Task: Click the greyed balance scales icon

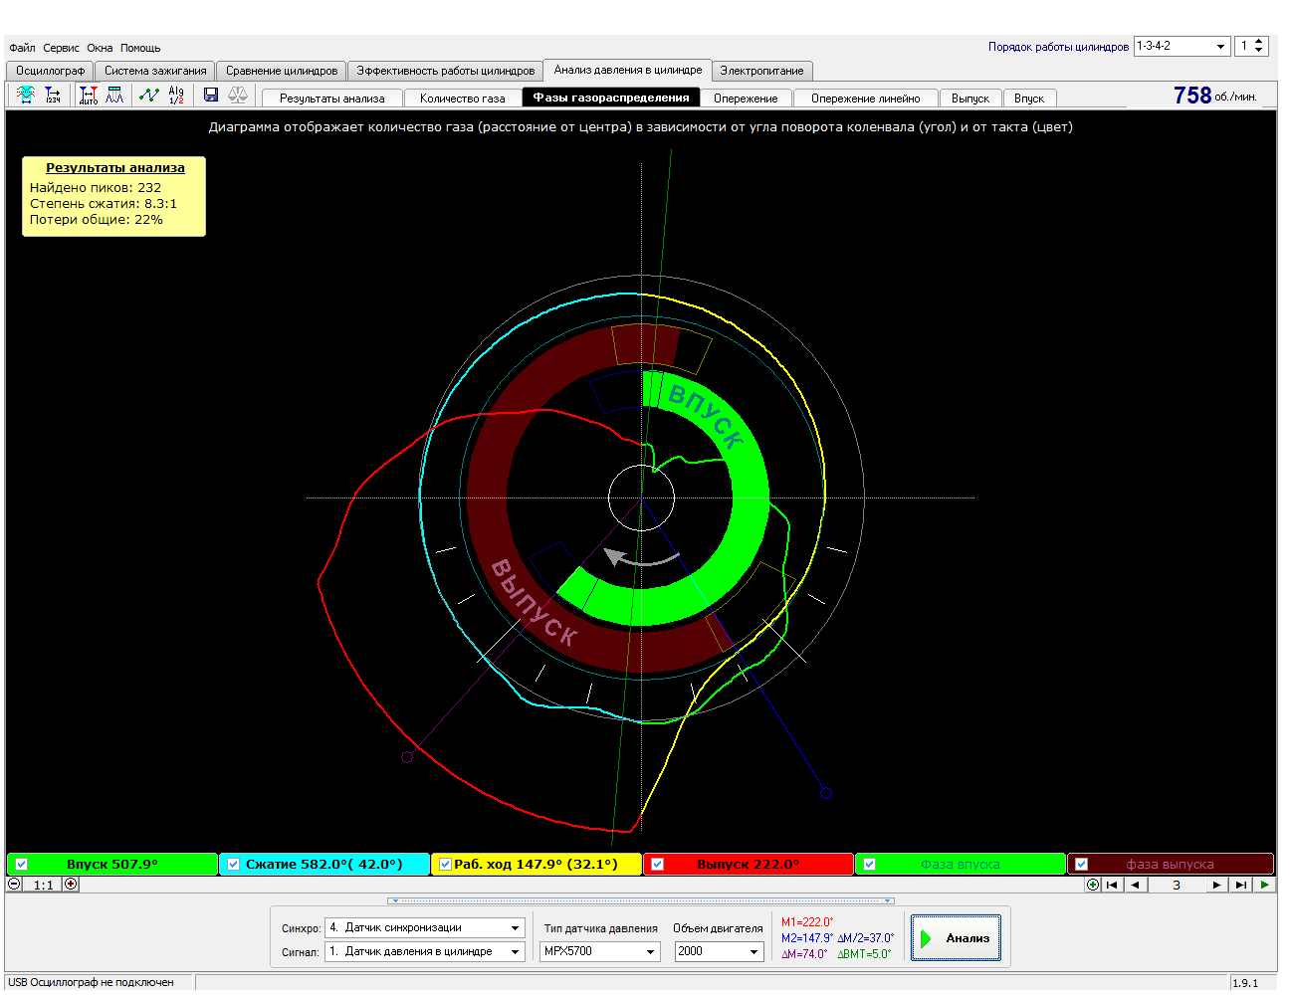Action: pyautogui.click(x=238, y=95)
